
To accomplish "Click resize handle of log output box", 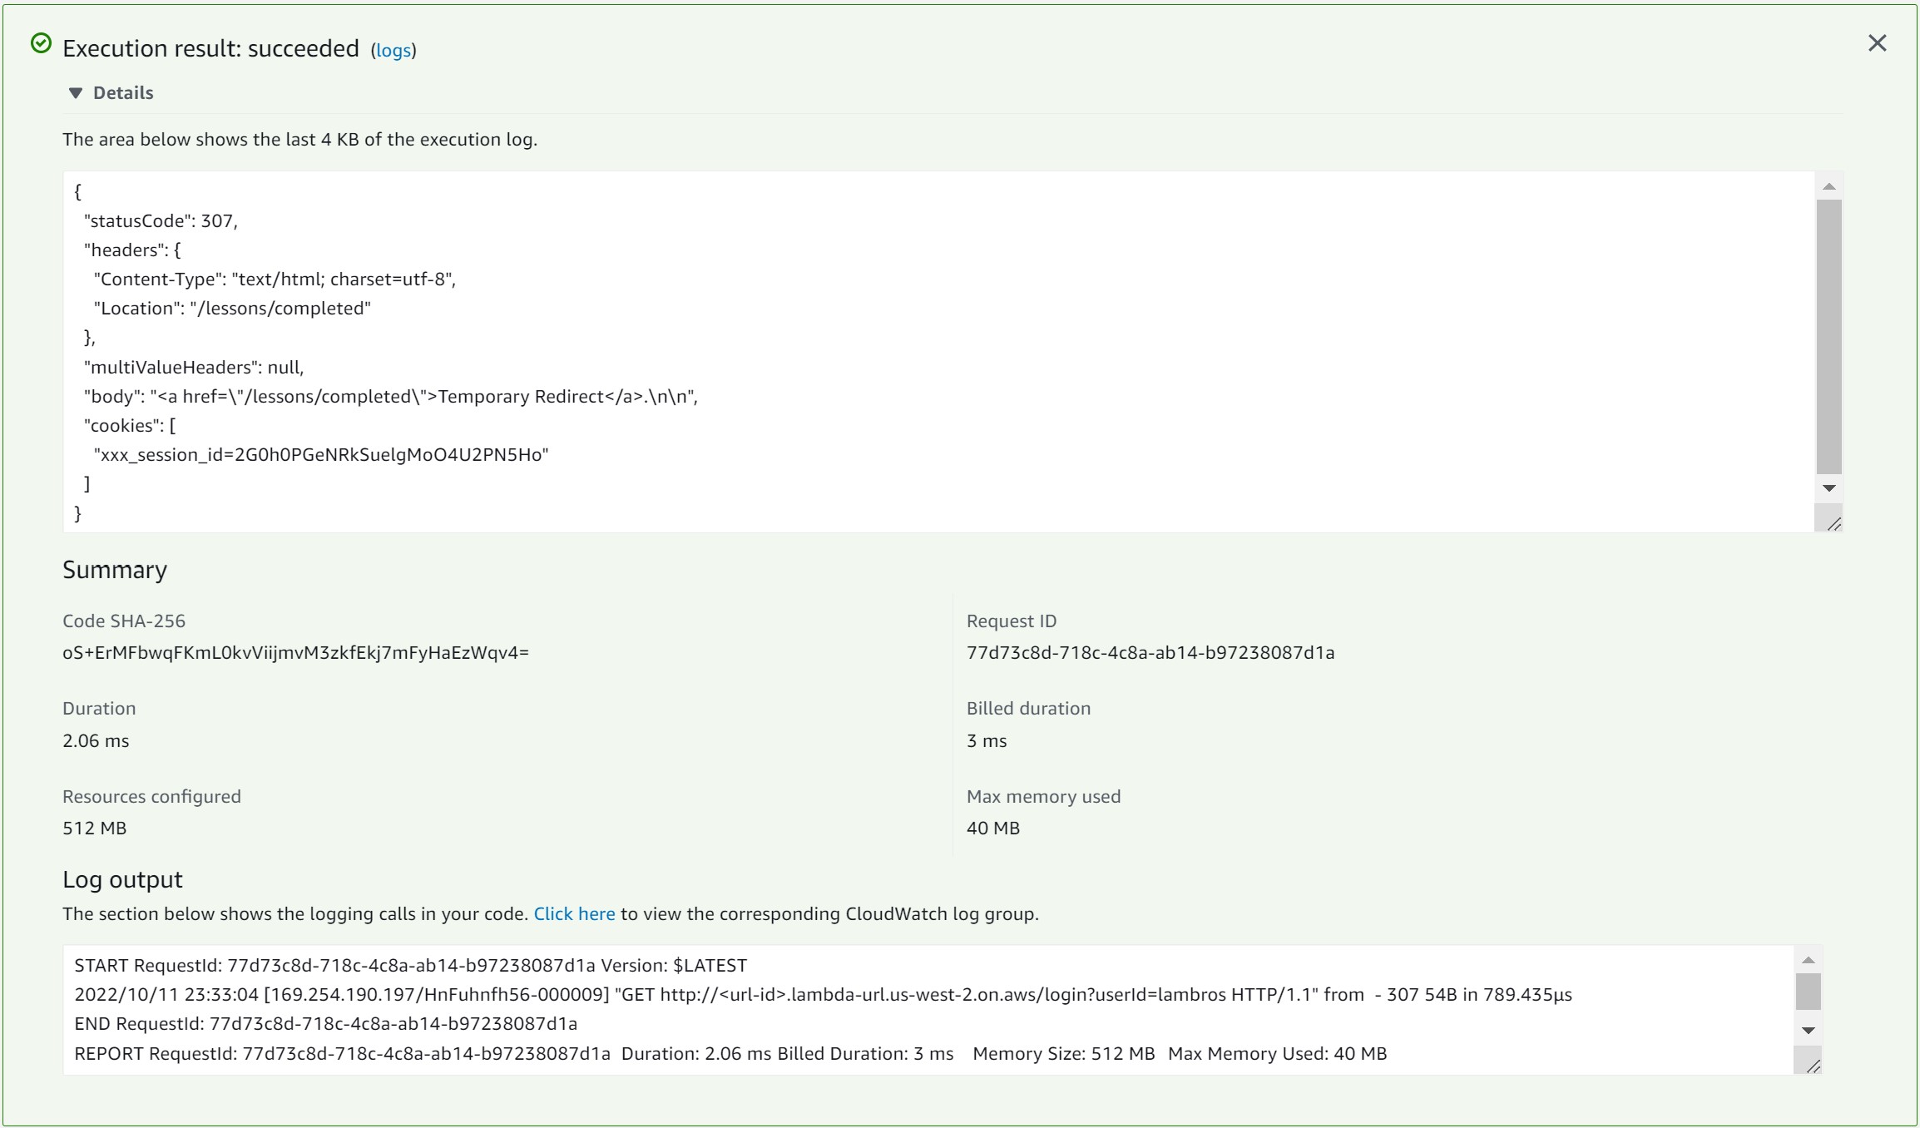I will (x=1814, y=1066).
